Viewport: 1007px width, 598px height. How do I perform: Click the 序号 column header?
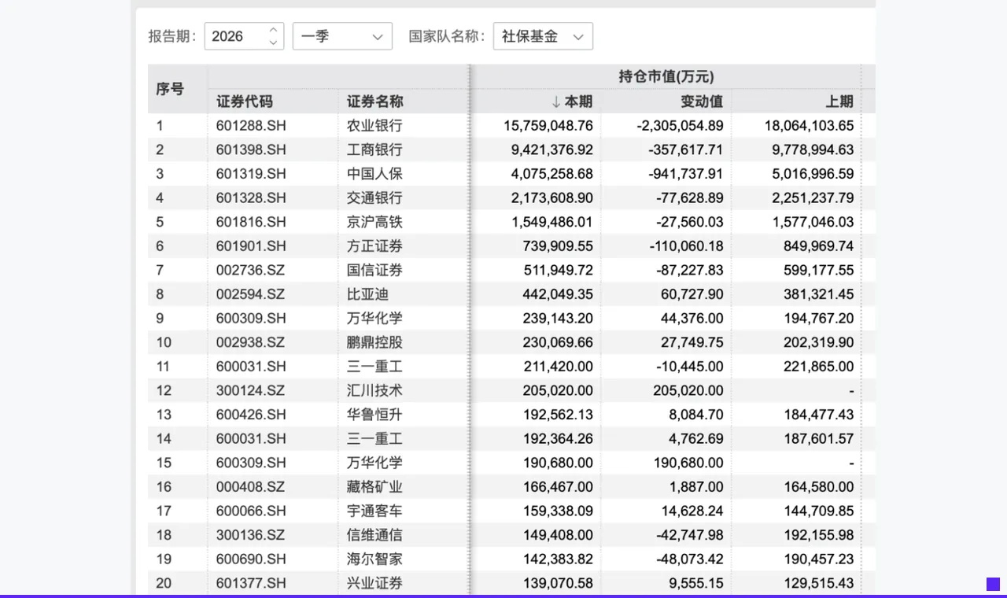(170, 89)
